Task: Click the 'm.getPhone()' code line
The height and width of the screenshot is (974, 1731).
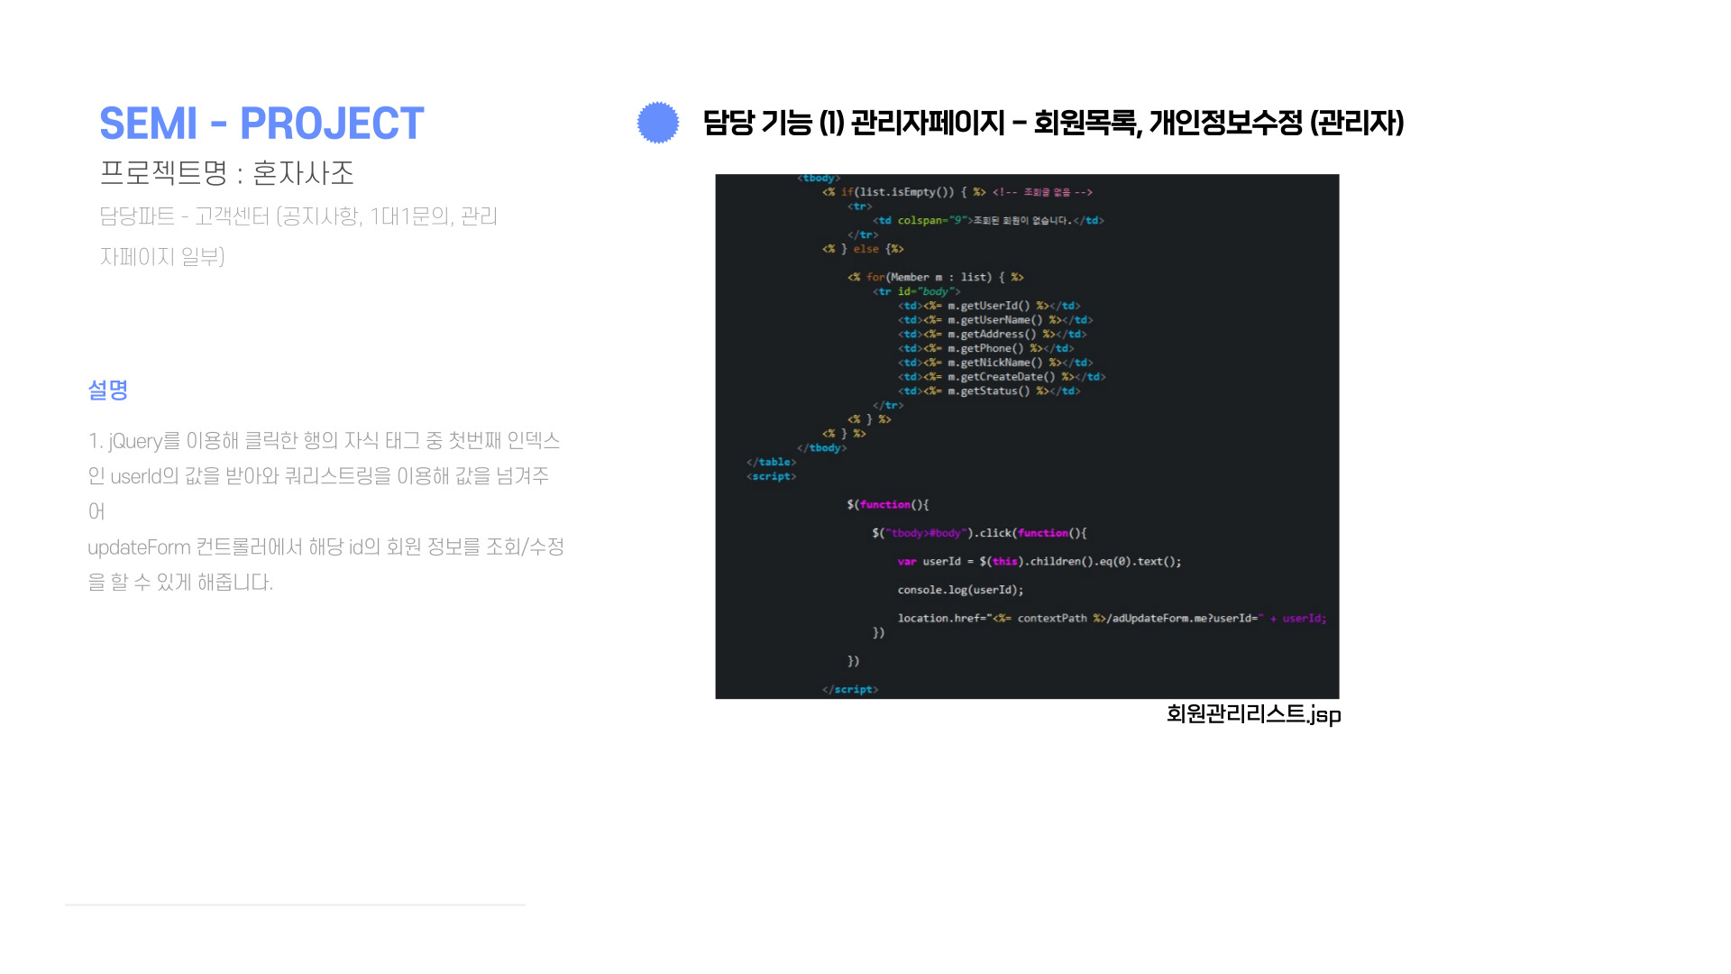Action: click(x=986, y=348)
